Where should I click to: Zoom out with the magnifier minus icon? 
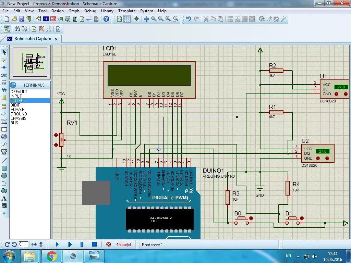click(161, 19)
